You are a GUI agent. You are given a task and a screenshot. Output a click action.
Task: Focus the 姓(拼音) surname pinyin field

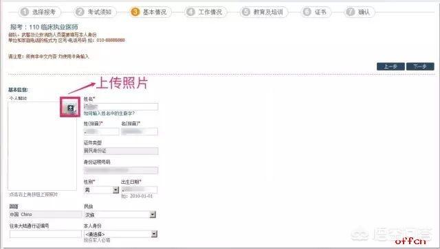pyautogui.click(x=101, y=132)
